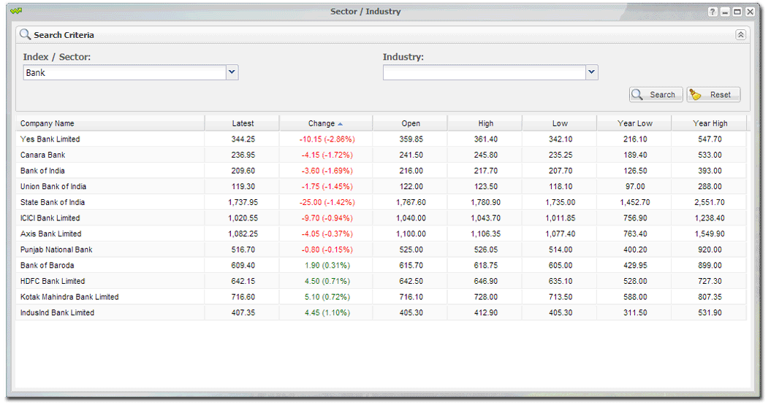
Task: Click Kotak Mahindra change 5.10 (0.72%)
Action: 327,297
